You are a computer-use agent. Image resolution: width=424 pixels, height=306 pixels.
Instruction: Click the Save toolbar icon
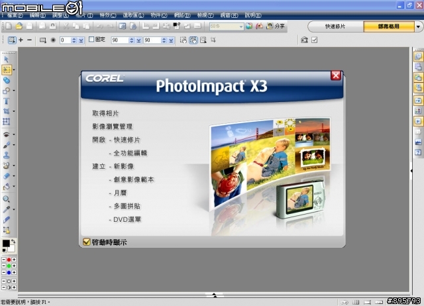[x=29, y=26]
